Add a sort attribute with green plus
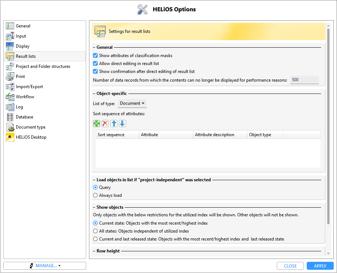Viewport: 337px width, 273px height. pyautogui.click(x=97, y=123)
